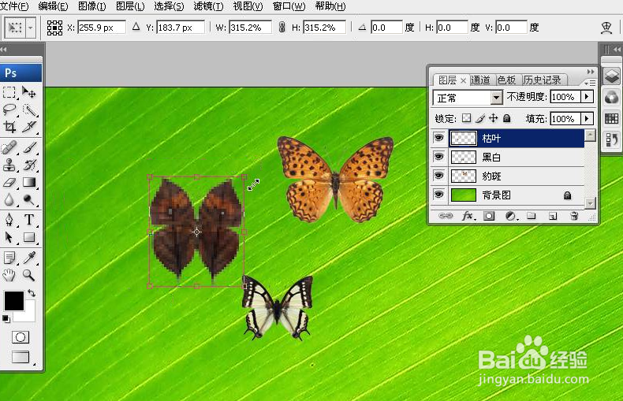Screen dimensions: 623x401
Task: Open the Layers panel options menu
Action: tap(590, 83)
